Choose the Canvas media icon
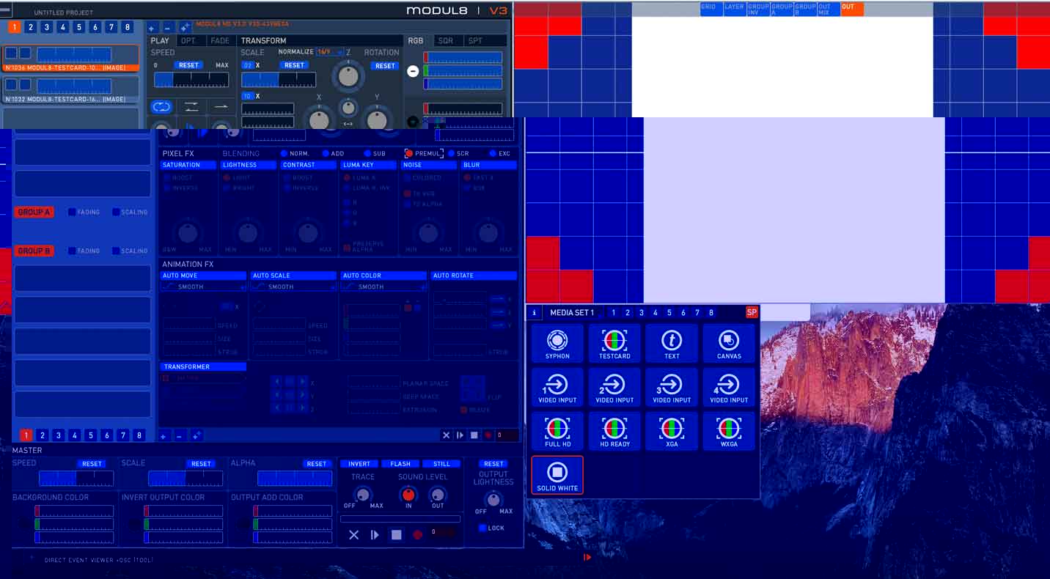 729,343
